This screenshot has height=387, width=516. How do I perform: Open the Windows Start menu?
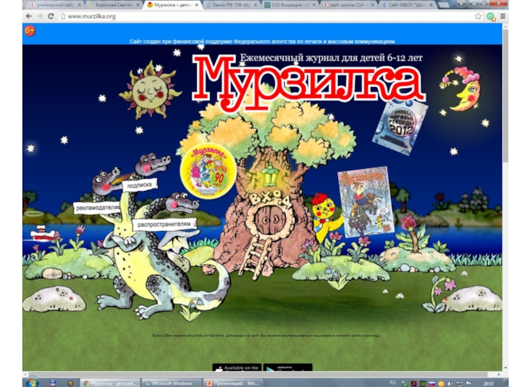point(32,382)
